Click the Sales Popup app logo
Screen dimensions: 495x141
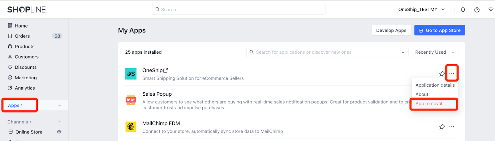pos(131,100)
